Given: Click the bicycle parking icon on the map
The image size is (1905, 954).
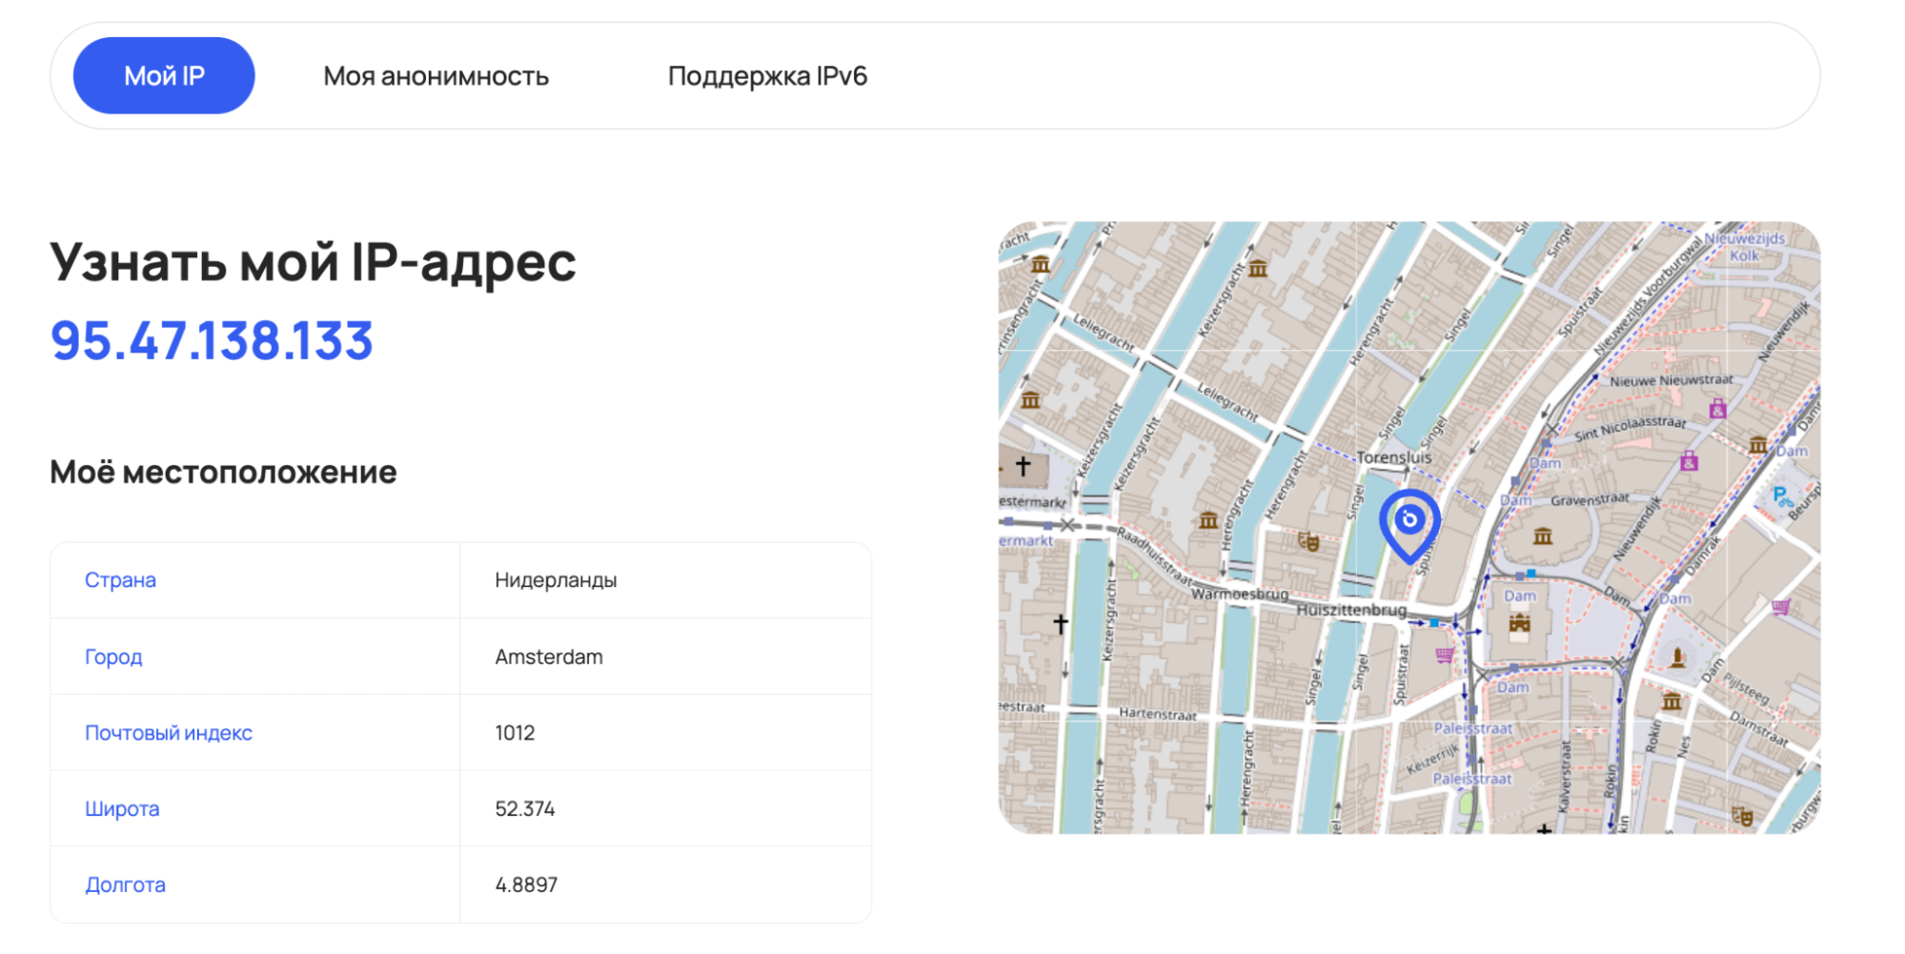Looking at the screenshot, I should pos(1780,497).
